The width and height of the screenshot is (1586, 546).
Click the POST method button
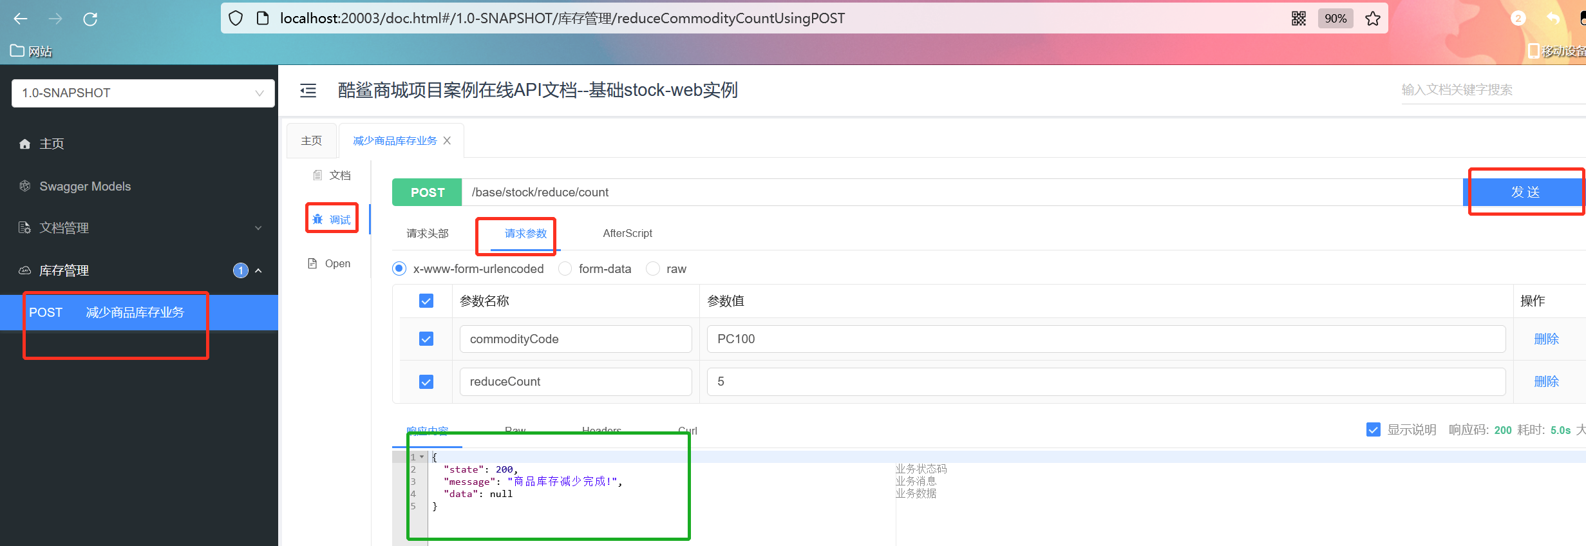click(x=427, y=192)
